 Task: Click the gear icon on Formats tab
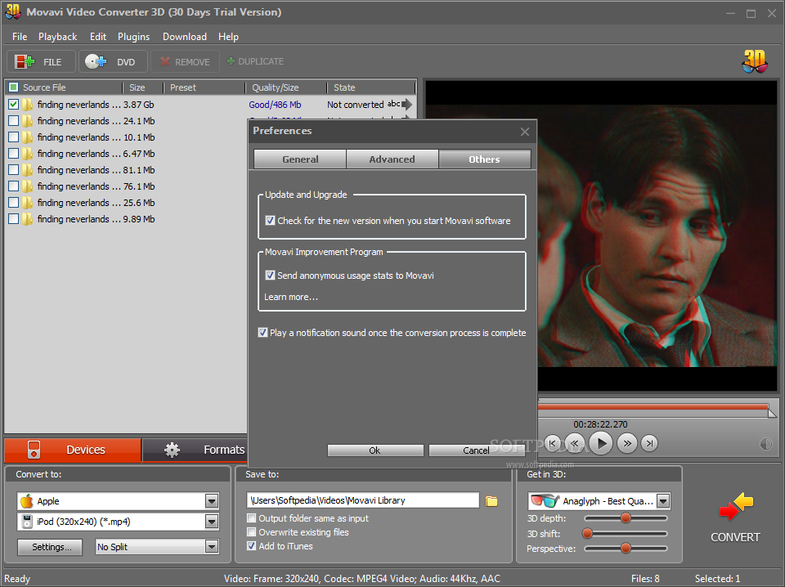pyautogui.click(x=173, y=450)
